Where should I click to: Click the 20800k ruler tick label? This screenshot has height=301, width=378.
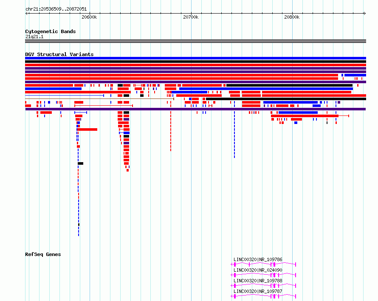tap(292, 17)
